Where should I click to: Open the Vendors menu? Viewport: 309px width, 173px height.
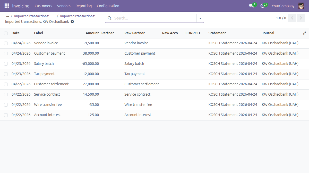(64, 6)
